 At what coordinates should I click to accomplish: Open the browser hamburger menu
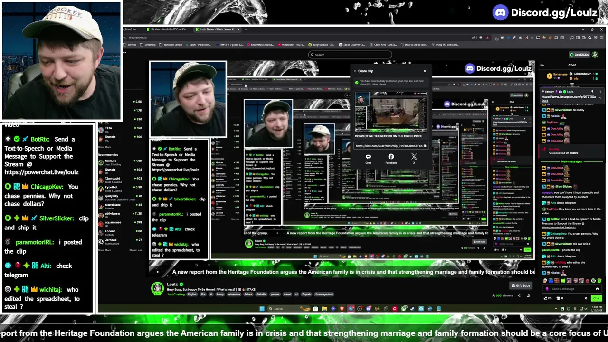pos(601,38)
